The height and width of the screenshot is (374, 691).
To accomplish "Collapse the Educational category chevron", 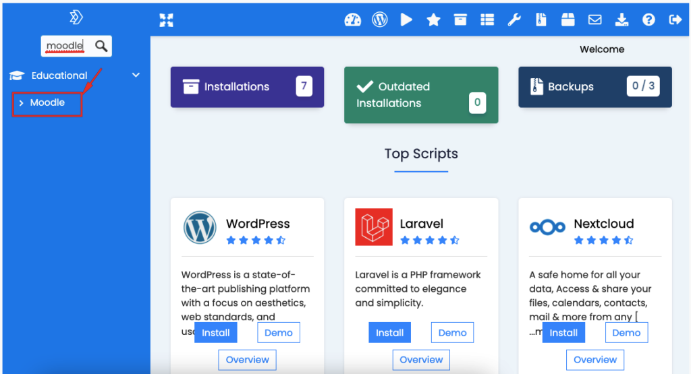I will (136, 75).
